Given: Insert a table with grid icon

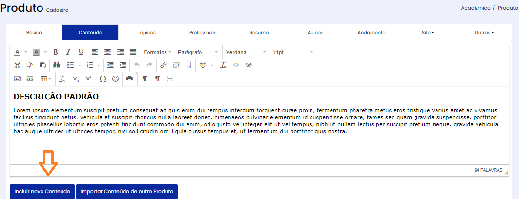Looking at the screenshot, I should click(43, 79).
